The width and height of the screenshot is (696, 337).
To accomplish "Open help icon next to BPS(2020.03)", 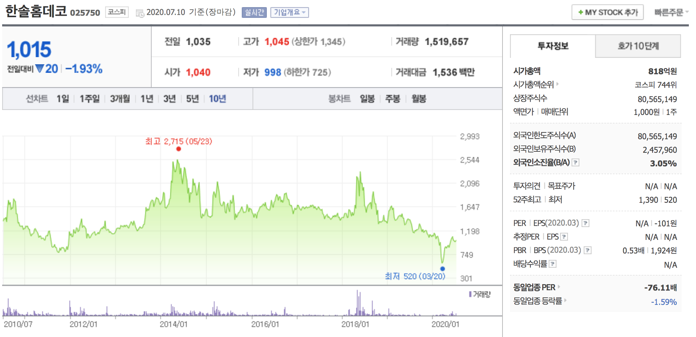I will point(588,250).
